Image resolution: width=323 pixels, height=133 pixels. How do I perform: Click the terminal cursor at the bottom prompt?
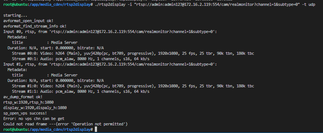96,129
